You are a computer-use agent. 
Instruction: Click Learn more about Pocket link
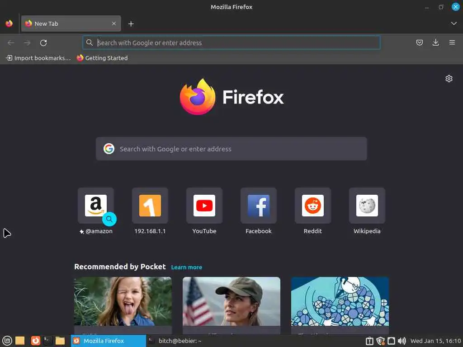tap(187, 267)
